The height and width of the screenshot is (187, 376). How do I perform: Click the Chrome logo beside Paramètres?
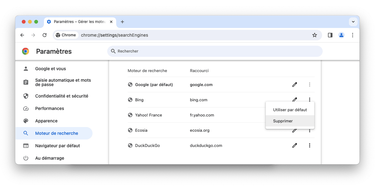pyautogui.click(x=26, y=52)
